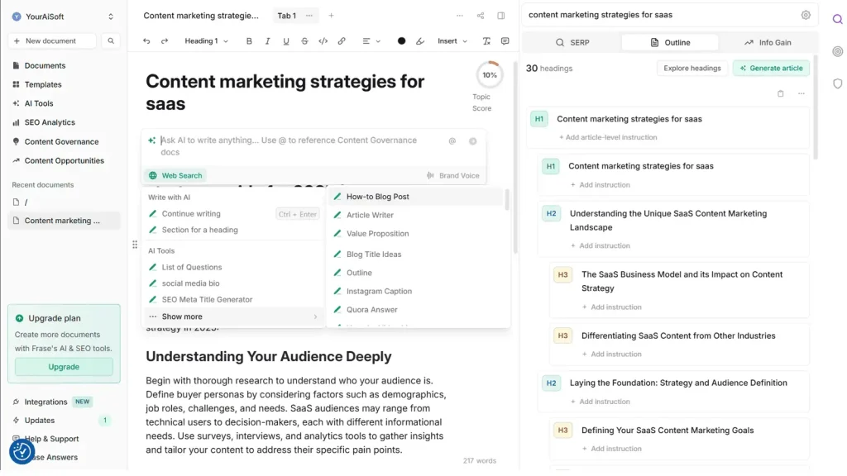
Task: Toggle the Brand Voice option
Action: [452, 175]
